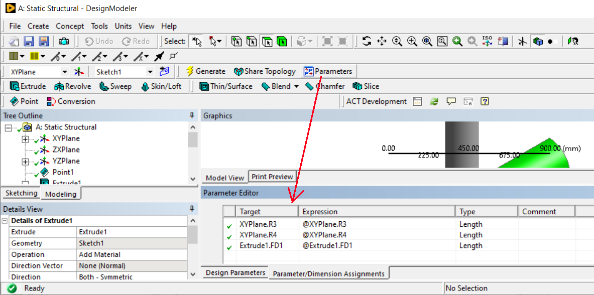Open the File menu
Image resolution: width=594 pixels, height=295 pixels.
coord(15,26)
